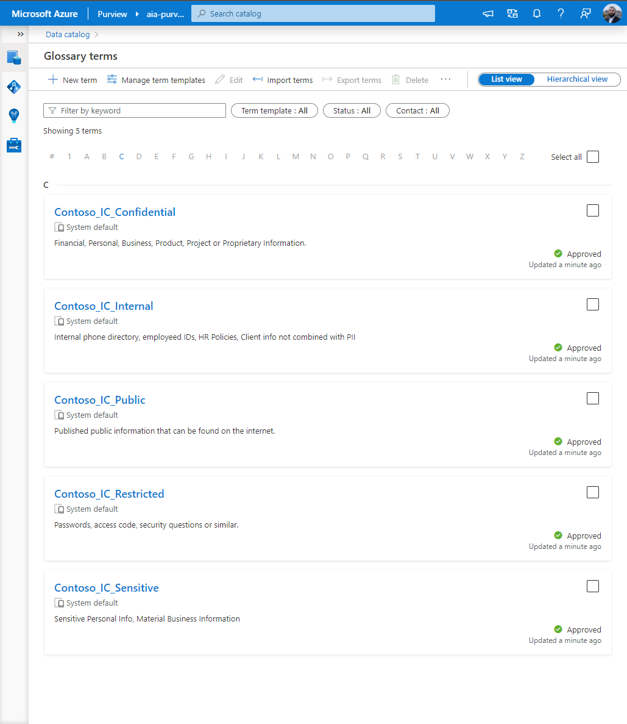This screenshot has height=724, width=627.
Task: Check the Contoso_IC_Confidential checkbox
Action: tap(593, 210)
